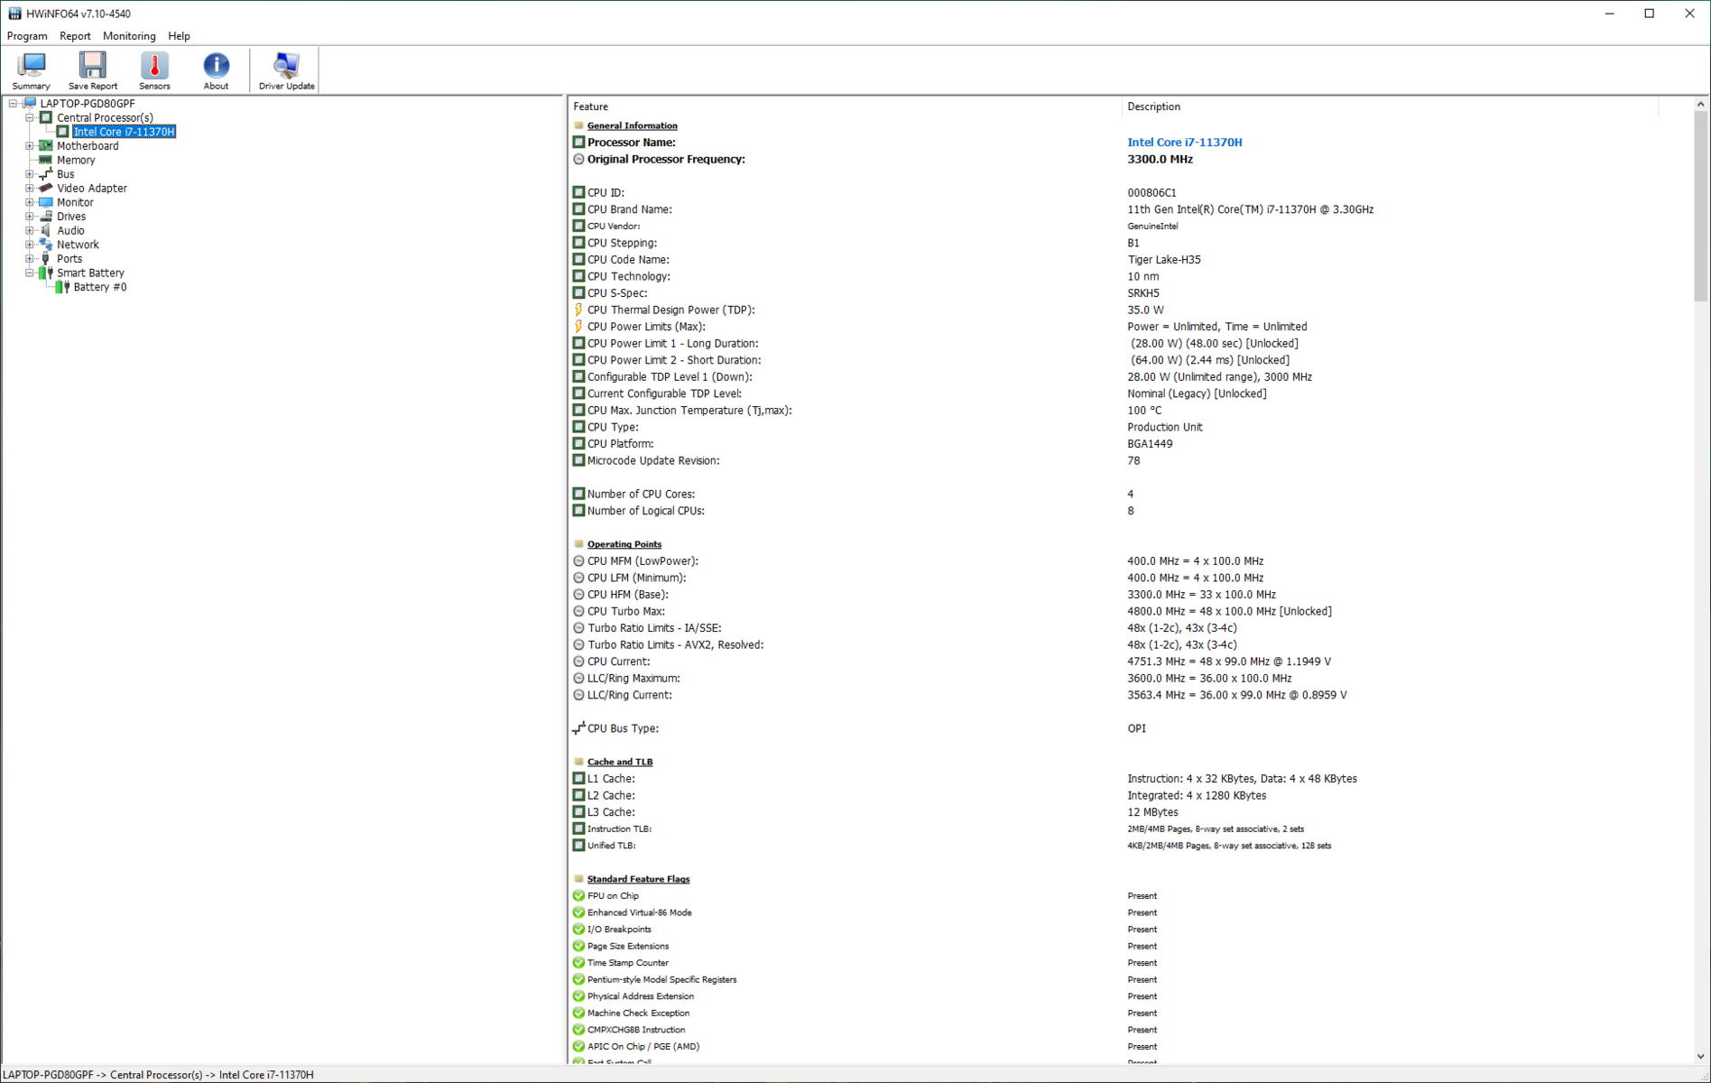Click the vertical scrollbar thumb

(1700, 206)
